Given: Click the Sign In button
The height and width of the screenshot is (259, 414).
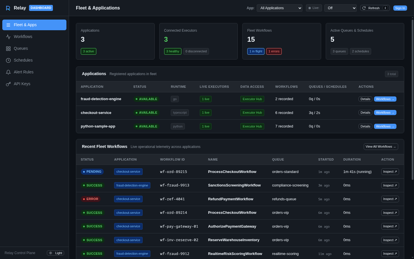Looking at the screenshot, I should pos(400,8).
